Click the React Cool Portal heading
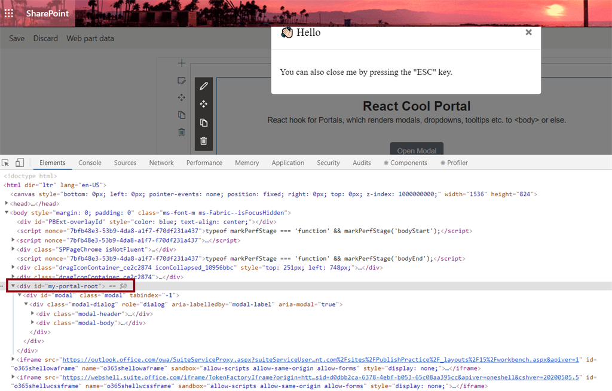612x391 pixels. pyautogui.click(x=417, y=106)
